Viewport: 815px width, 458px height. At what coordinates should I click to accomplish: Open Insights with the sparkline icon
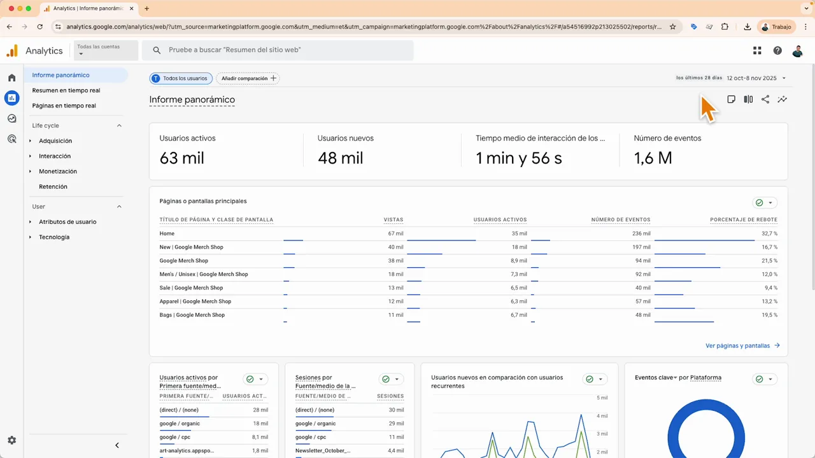[782, 99]
